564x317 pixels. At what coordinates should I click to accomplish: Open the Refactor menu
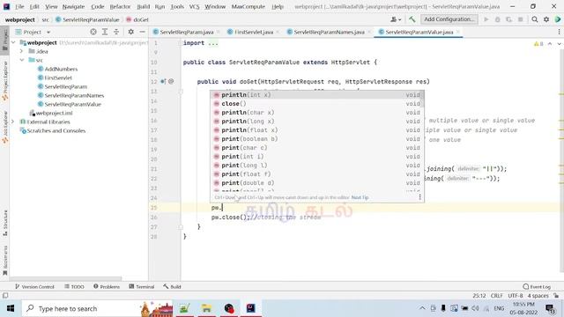coord(120,6)
